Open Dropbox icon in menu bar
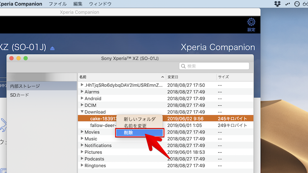Screen dimensions: 308x173 [x=277, y=4]
